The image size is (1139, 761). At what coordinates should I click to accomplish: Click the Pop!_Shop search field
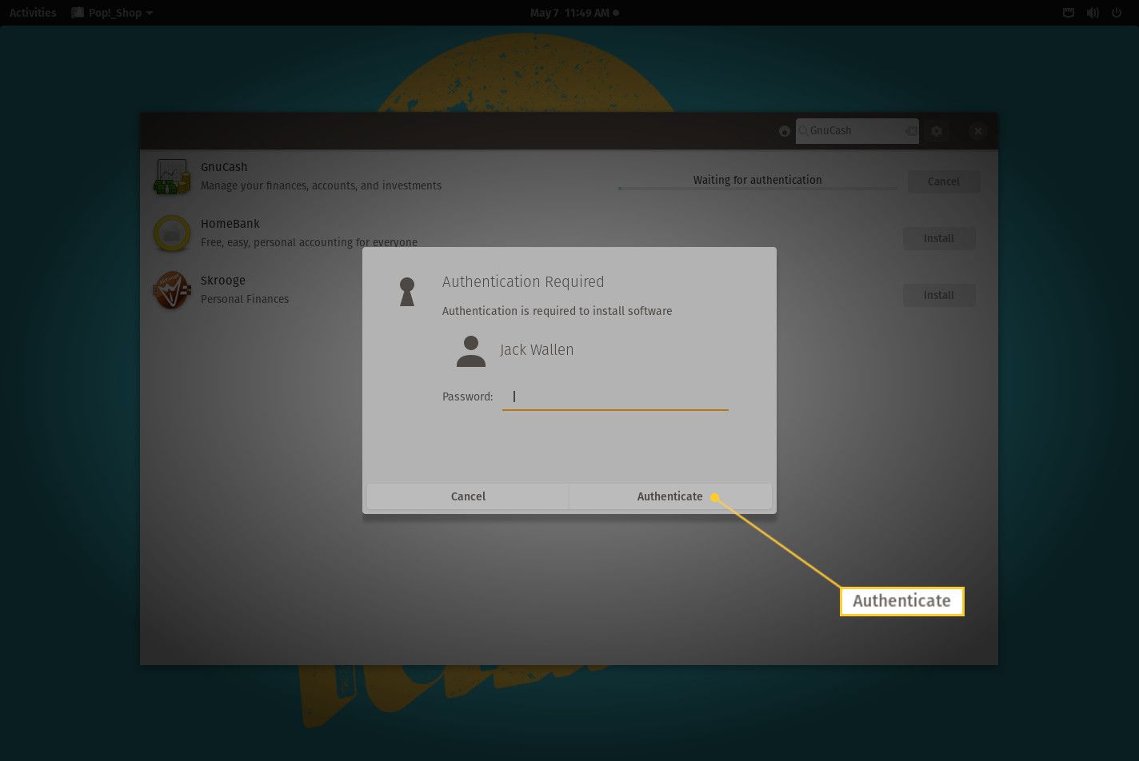point(857,131)
